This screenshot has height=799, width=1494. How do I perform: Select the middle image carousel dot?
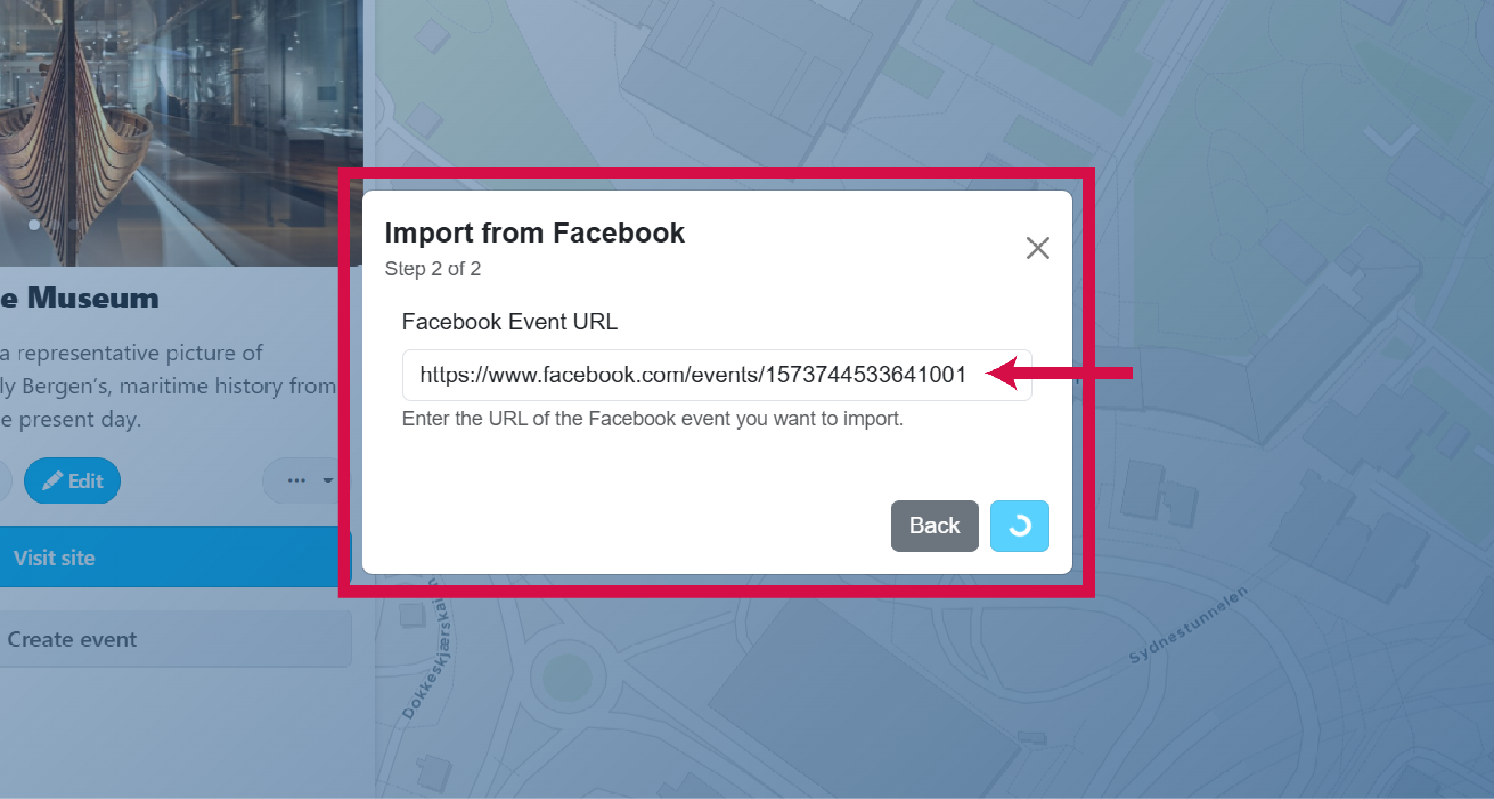54,225
